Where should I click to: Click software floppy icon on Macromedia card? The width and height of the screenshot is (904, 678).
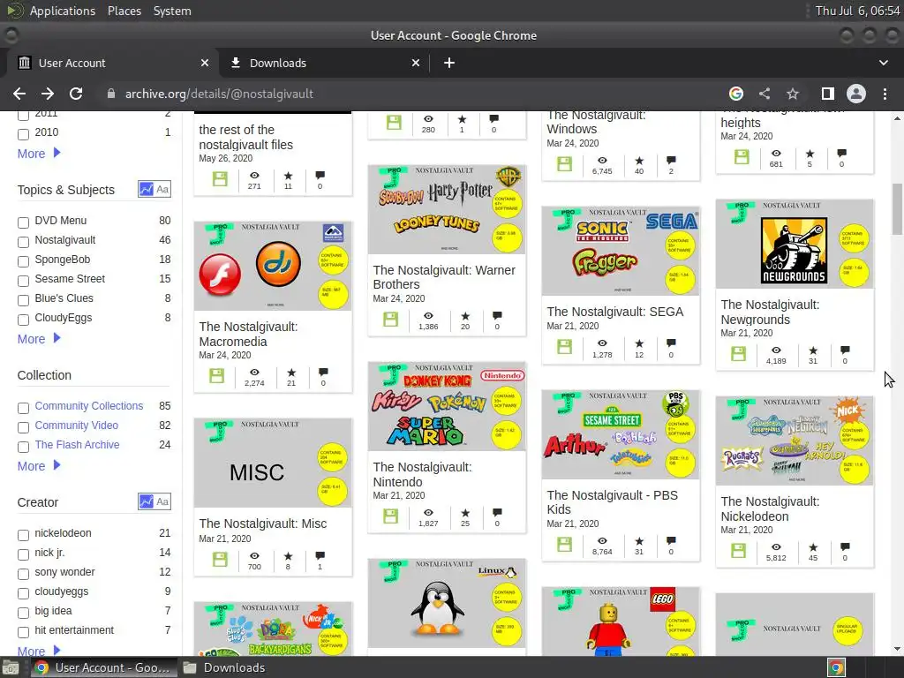pos(217,376)
